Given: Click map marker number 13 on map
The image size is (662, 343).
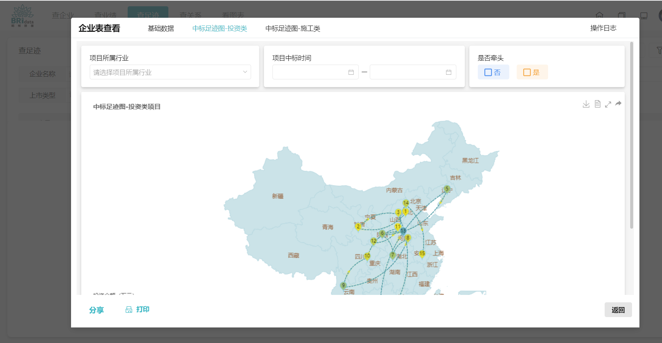Looking at the screenshot, I should 403,231.
